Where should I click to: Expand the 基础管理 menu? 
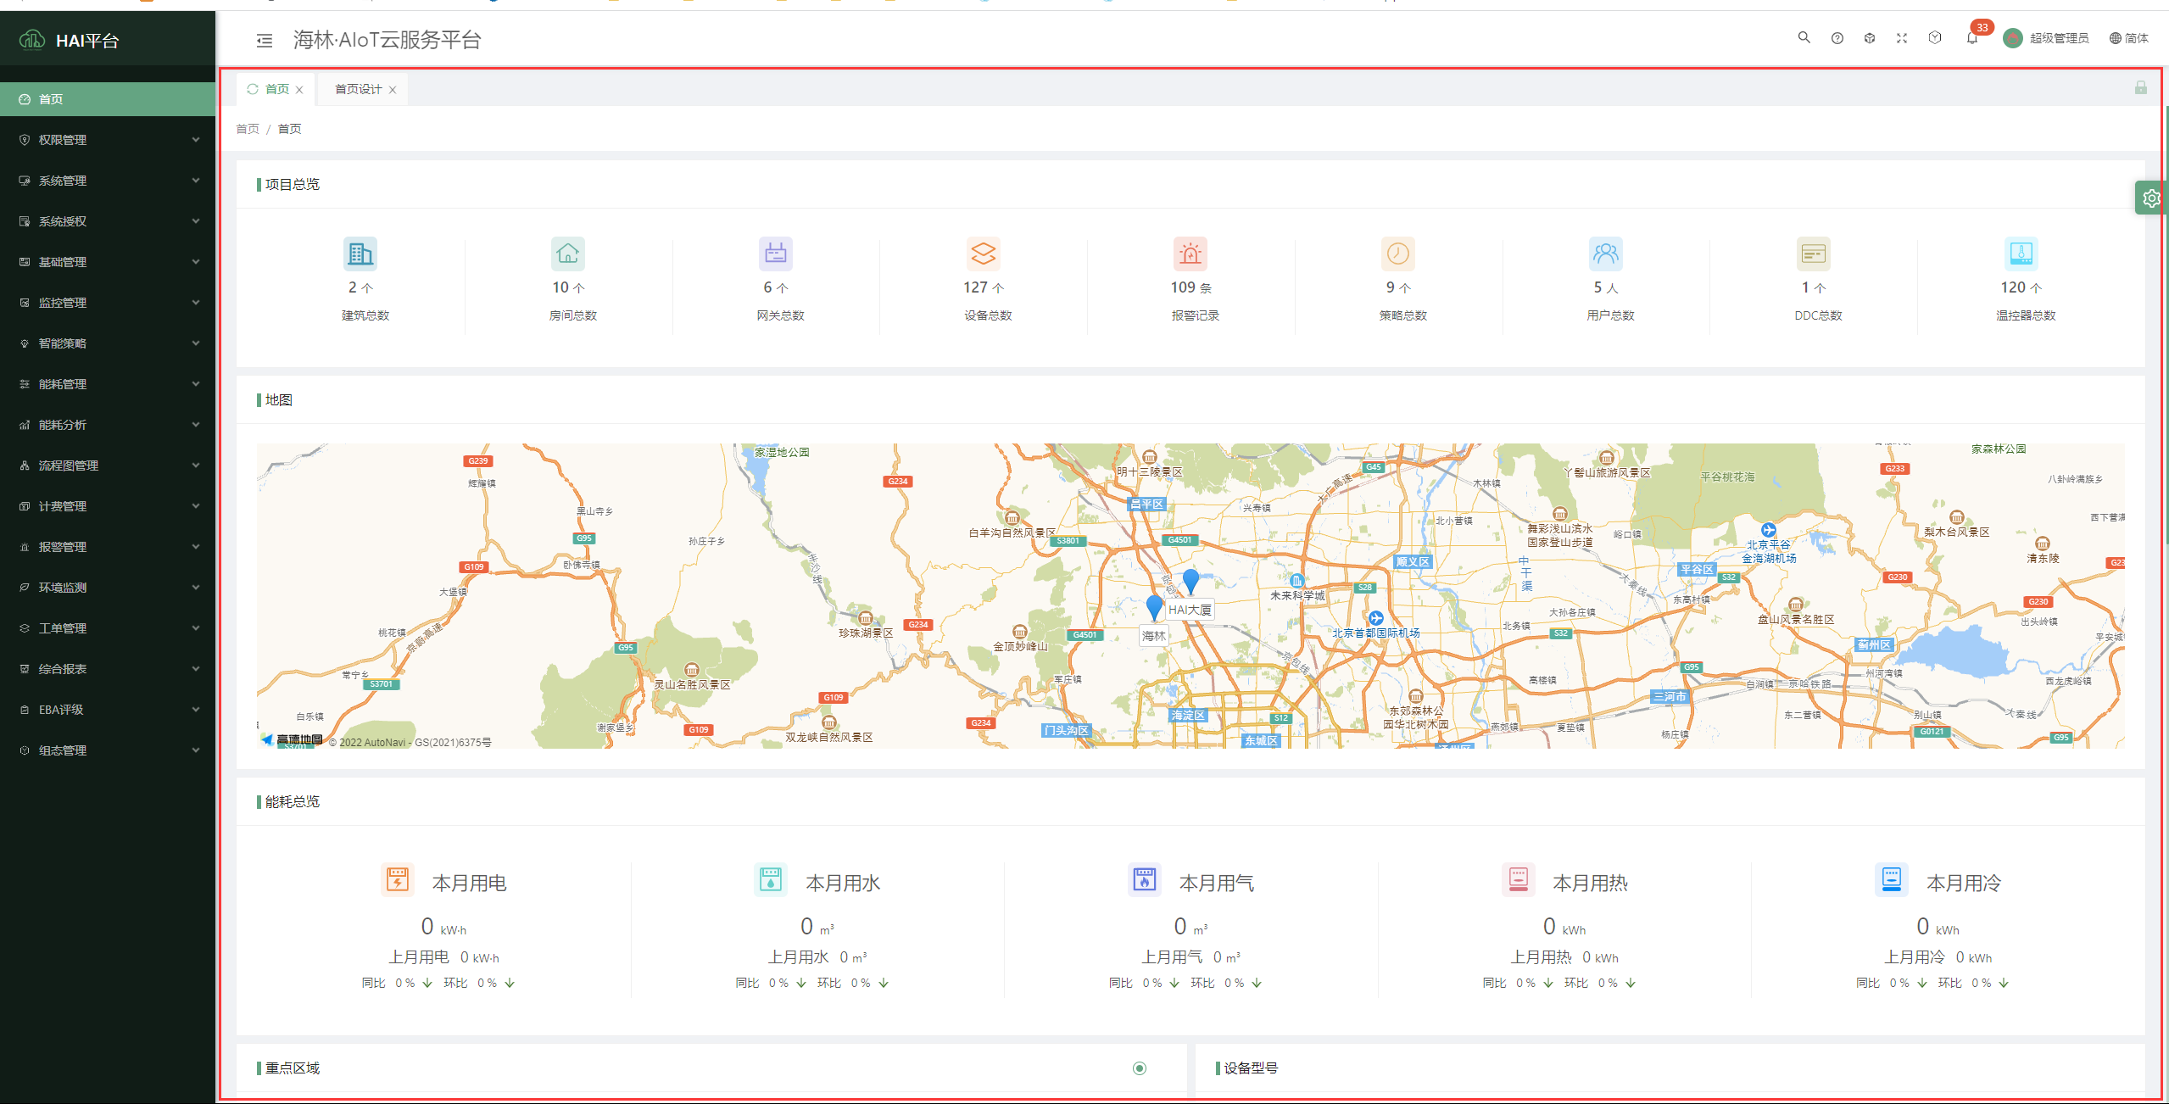coord(108,262)
